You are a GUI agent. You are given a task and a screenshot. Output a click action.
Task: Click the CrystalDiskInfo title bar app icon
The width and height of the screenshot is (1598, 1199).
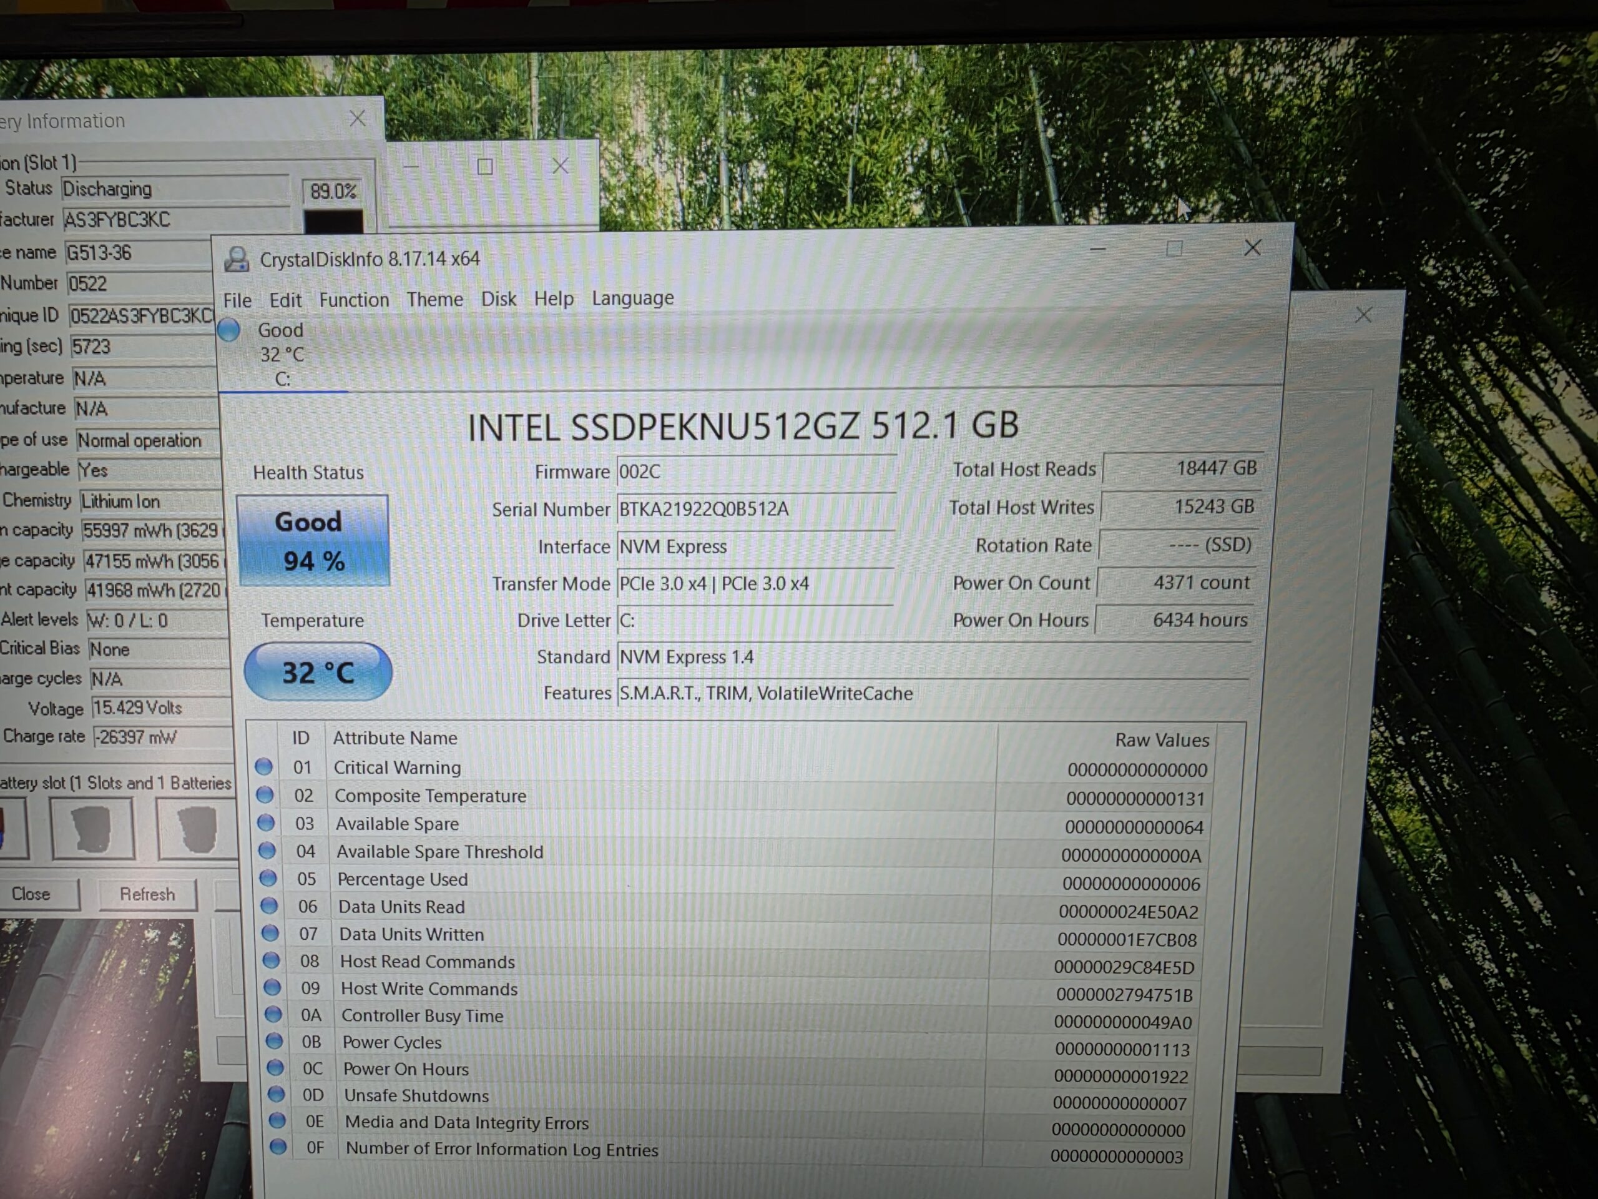236,259
